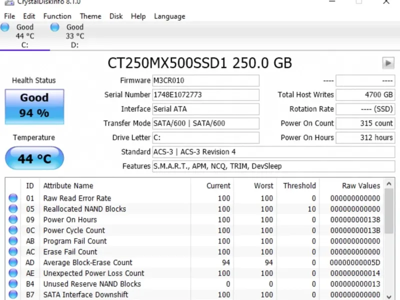Screen dimensions: 400x300
Task: Select the Program Fail Count row
Action: (x=194, y=241)
